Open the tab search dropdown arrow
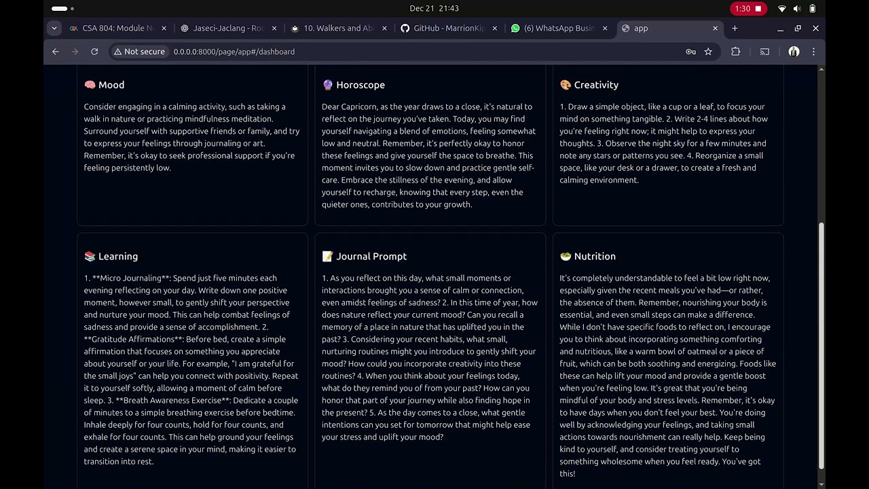 click(54, 29)
